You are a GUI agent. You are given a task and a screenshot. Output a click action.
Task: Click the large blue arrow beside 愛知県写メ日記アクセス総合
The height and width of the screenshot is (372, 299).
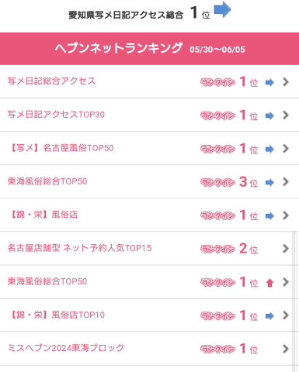click(x=222, y=10)
